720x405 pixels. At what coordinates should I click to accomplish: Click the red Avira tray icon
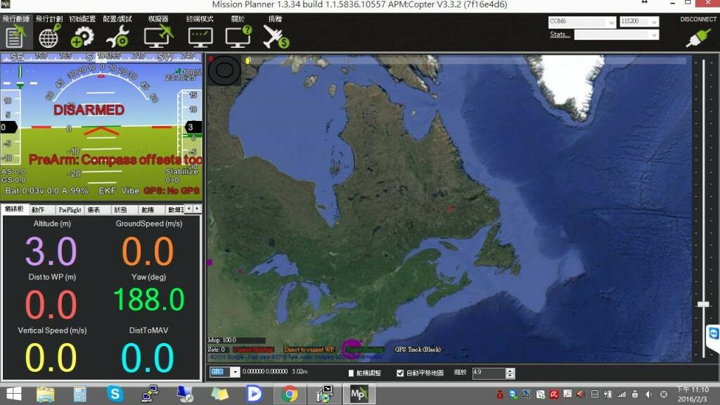pyautogui.click(x=554, y=394)
